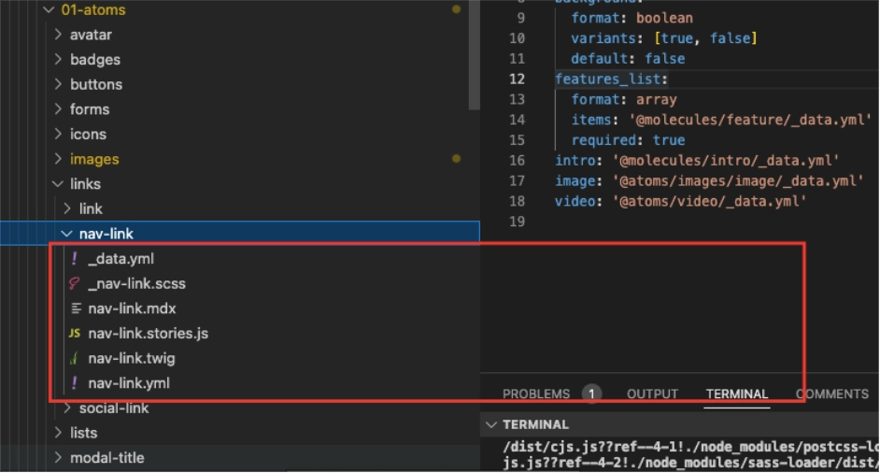Click '@atoms/images/image/_data.yml' value
The height and width of the screenshot is (473, 880).
tap(738, 181)
